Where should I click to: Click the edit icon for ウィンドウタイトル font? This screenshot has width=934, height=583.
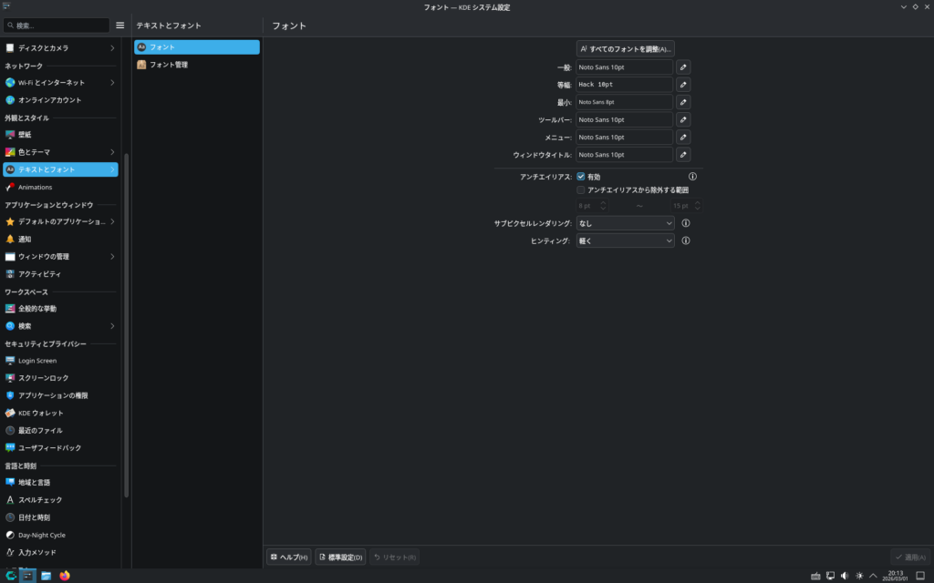coord(683,155)
